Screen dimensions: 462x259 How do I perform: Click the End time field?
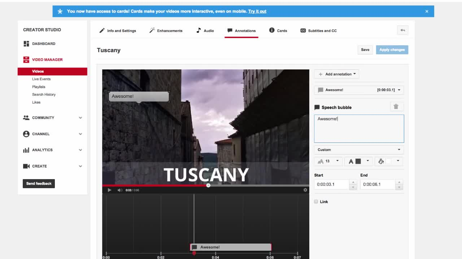coord(378,184)
